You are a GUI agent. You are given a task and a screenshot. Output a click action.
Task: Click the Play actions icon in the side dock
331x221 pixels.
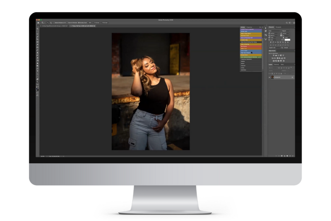265,27
